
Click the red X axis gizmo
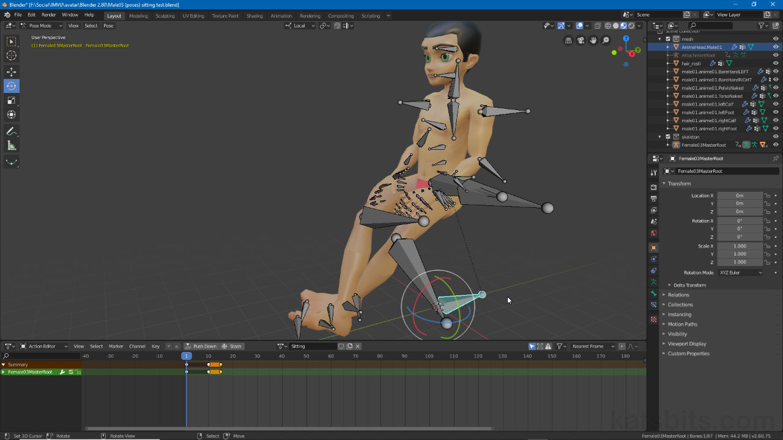(633, 54)
